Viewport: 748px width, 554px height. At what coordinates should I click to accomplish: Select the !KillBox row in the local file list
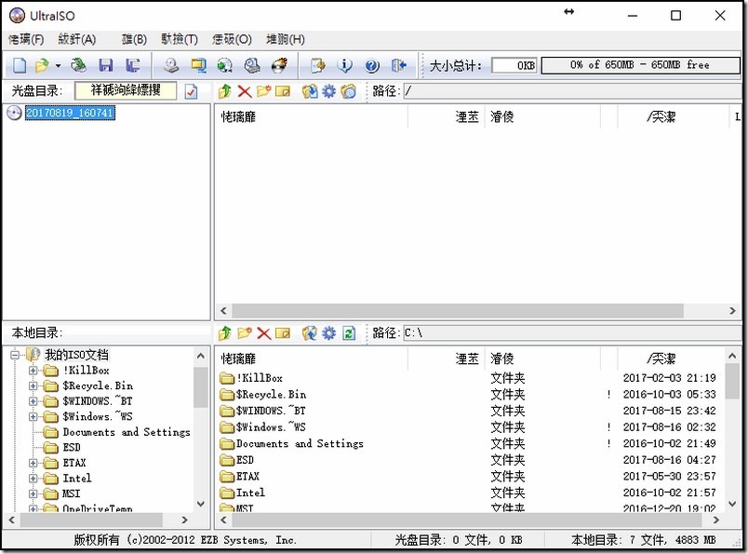pos(470,378)
